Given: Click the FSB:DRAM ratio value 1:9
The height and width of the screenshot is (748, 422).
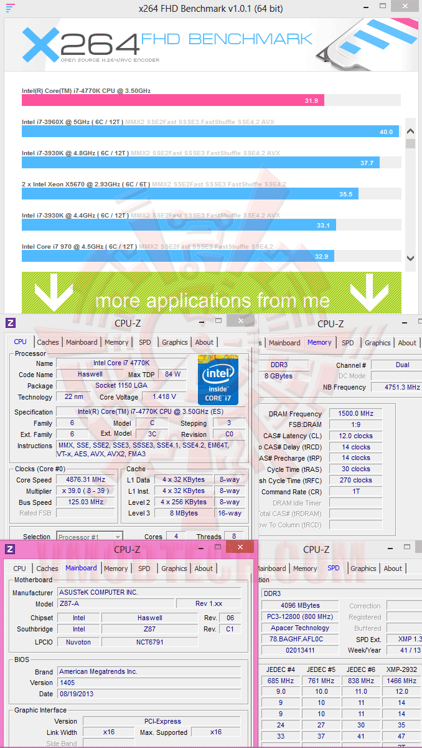Looking at the screenshot, I should (356, 425).
